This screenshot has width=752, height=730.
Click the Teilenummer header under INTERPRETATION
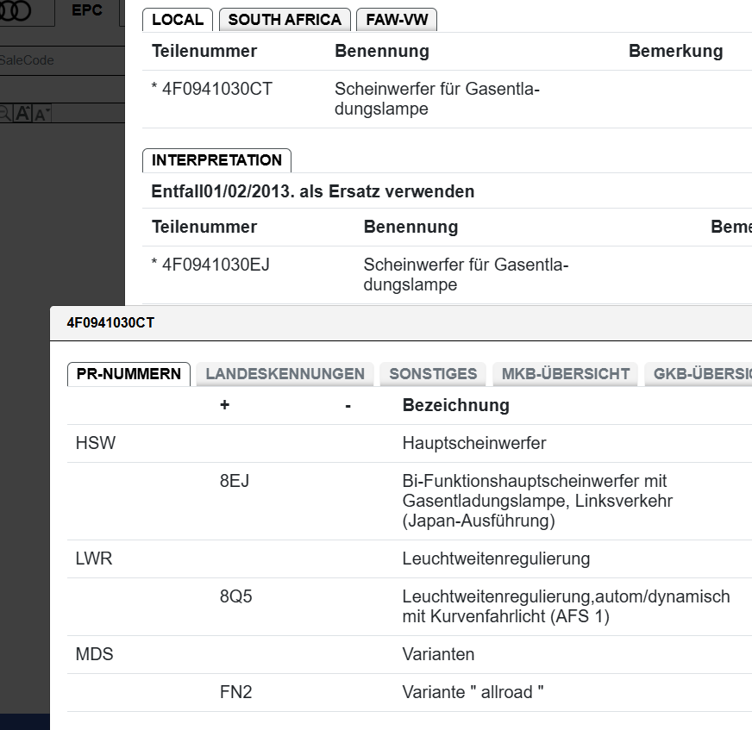point(204,227)
